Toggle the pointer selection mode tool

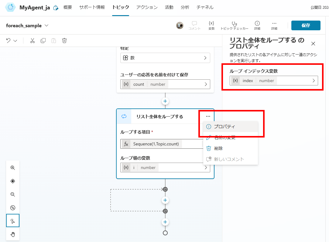[13, 221]
